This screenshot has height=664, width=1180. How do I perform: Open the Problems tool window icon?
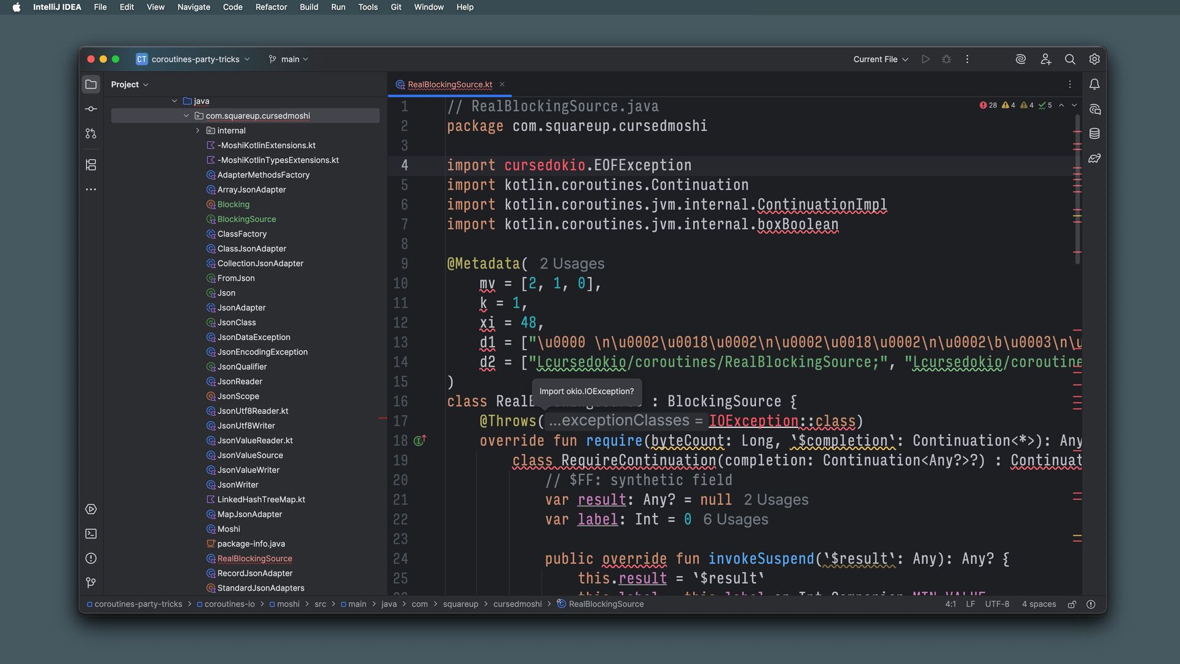coord(91,558)
